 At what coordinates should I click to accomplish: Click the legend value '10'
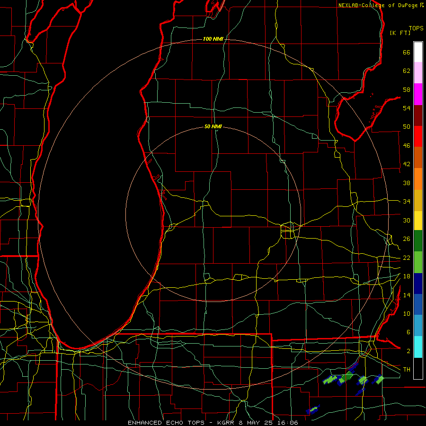click(x=407, y=313)
